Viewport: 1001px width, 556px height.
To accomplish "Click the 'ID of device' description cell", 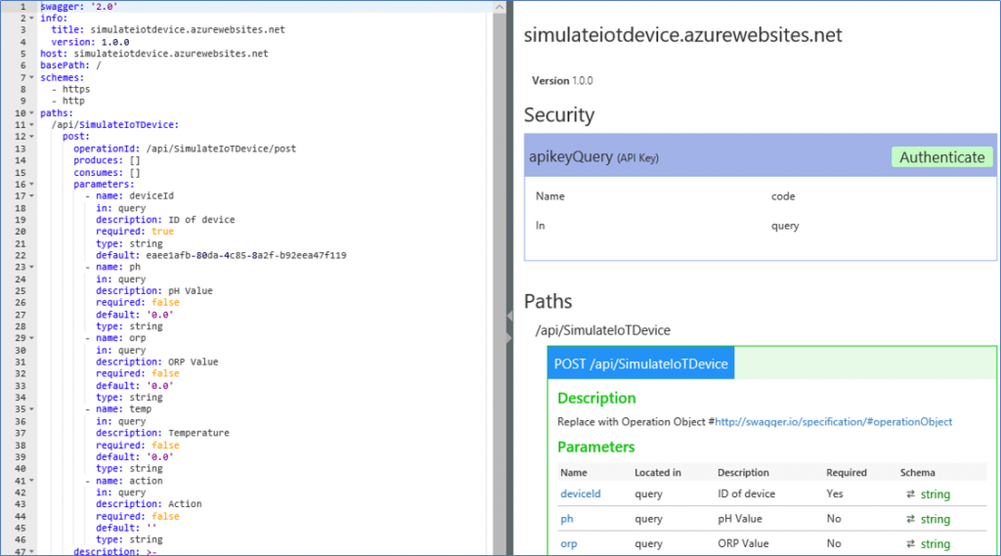I will [746, 493].
